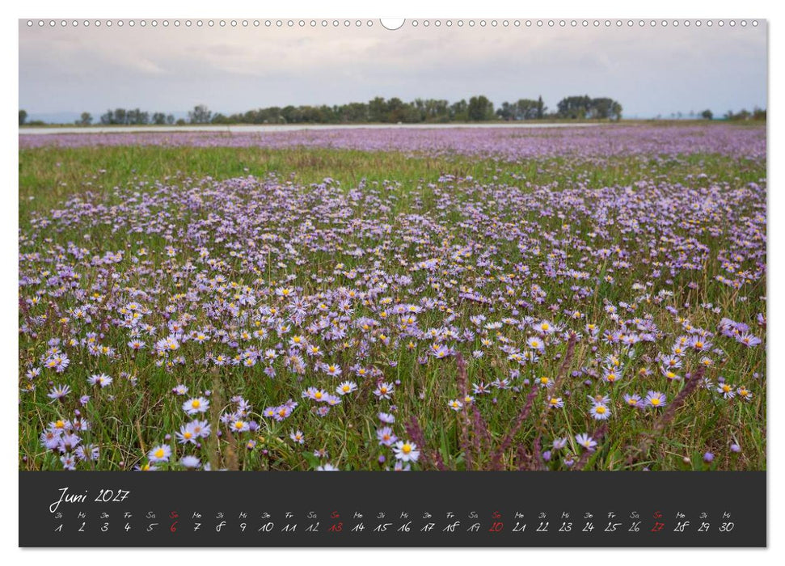Viewport: 785px width, 566px height.
Task: Click date 11 in the calendar
Action: pos(289,527)
